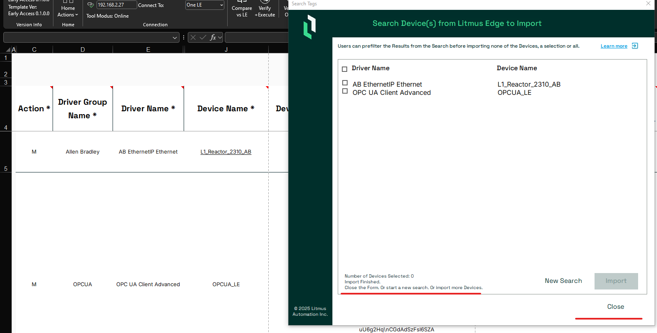The height and width of the screenshot is (333, 657).
Task: Click the Litmus logo in the dialog
Action: click(309, 27)
